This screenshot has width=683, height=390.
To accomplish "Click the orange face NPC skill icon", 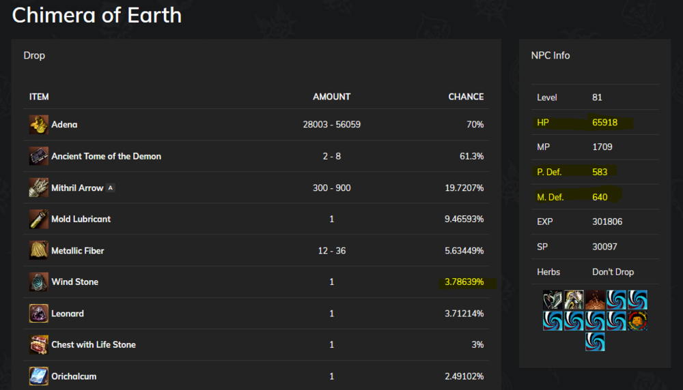I will [x=637, y=320].
